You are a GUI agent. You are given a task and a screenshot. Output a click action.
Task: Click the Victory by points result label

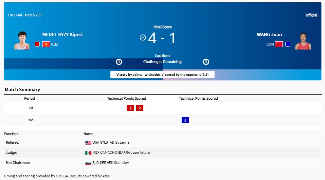(x=162, y=75)
